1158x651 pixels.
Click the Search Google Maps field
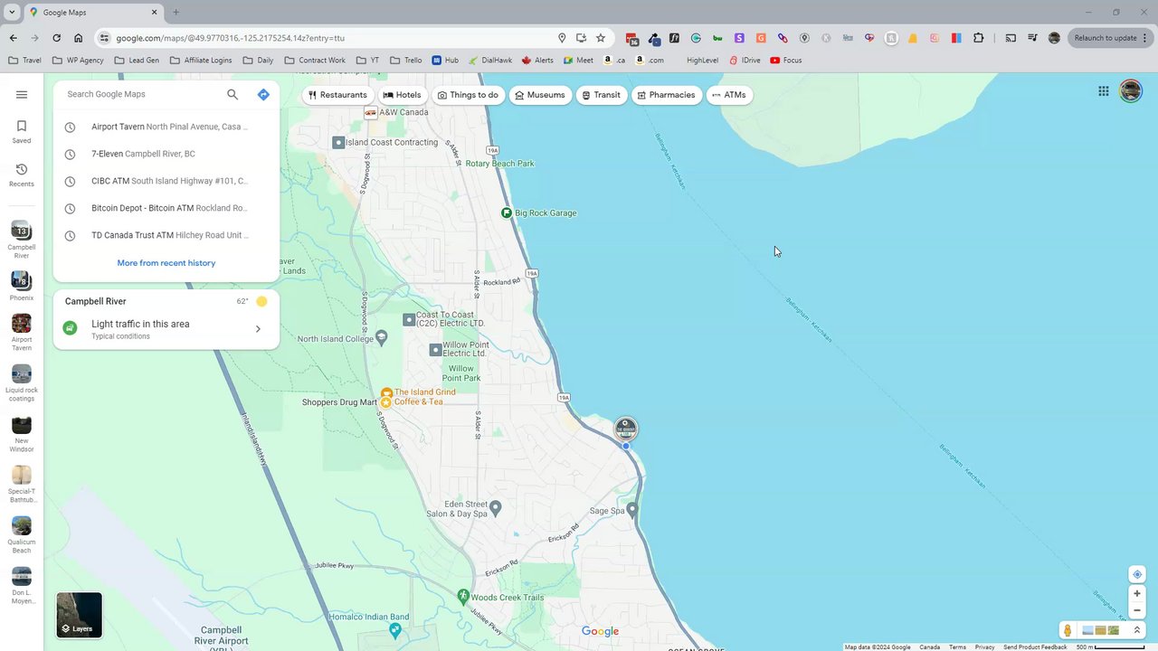pos(143,94)
